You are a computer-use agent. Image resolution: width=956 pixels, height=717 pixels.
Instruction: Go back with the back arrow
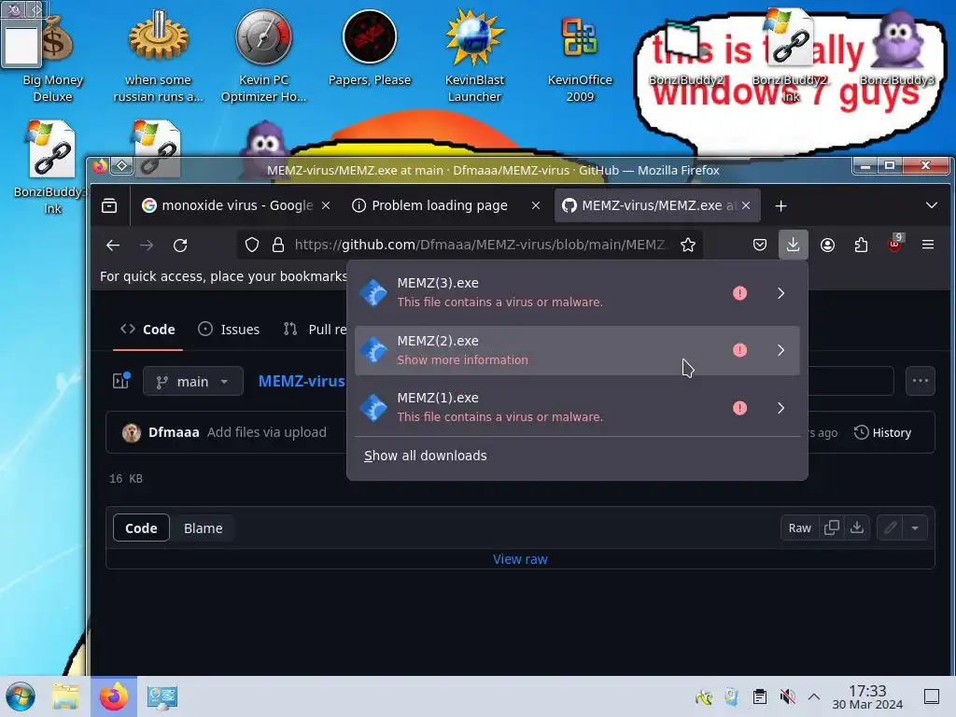[x=113, y=246]
